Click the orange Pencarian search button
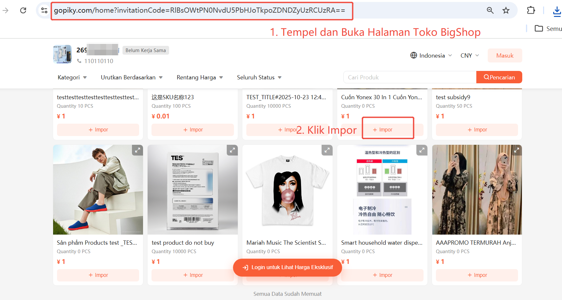Image resolution: width=562 pixels, height=300 pixels. point(499,77)
